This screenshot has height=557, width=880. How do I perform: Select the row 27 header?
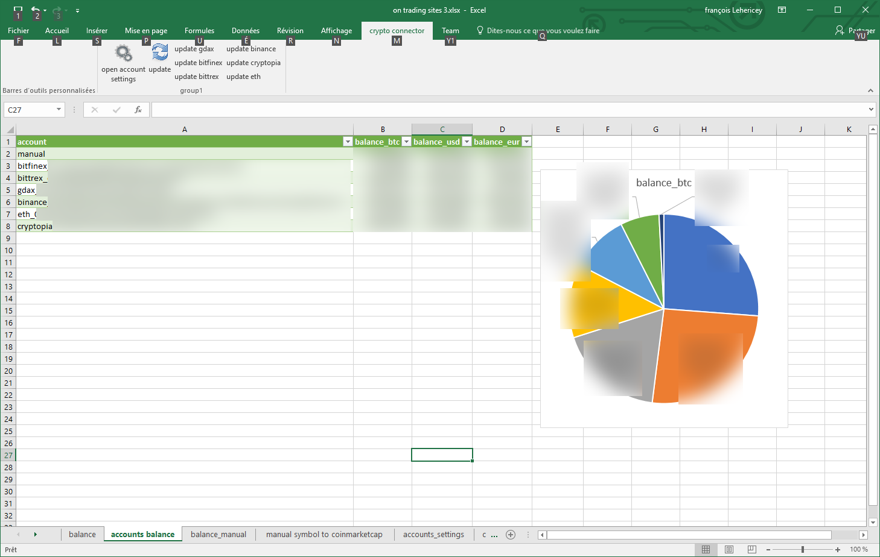[8, 455]
